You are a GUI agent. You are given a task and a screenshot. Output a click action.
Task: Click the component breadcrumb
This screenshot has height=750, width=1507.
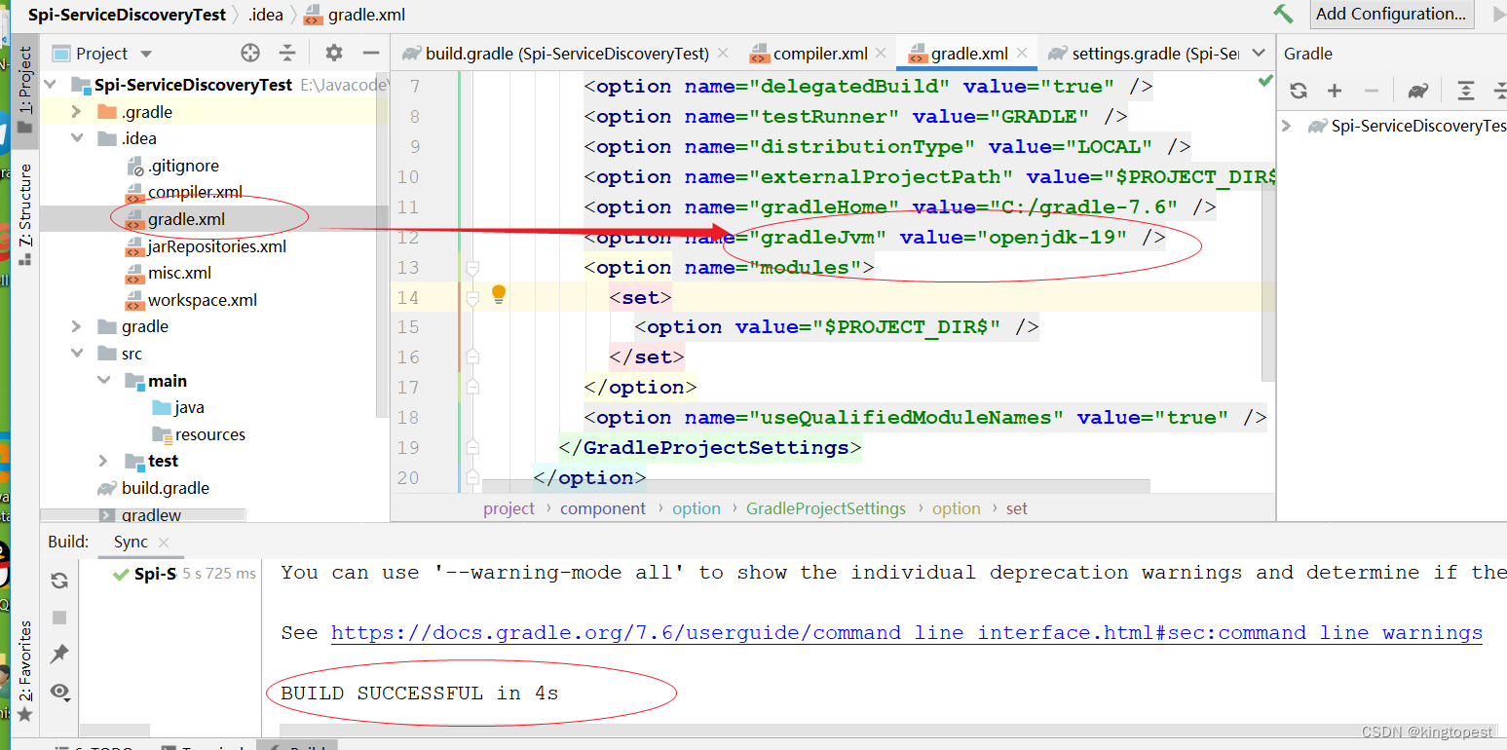(603, 508)
